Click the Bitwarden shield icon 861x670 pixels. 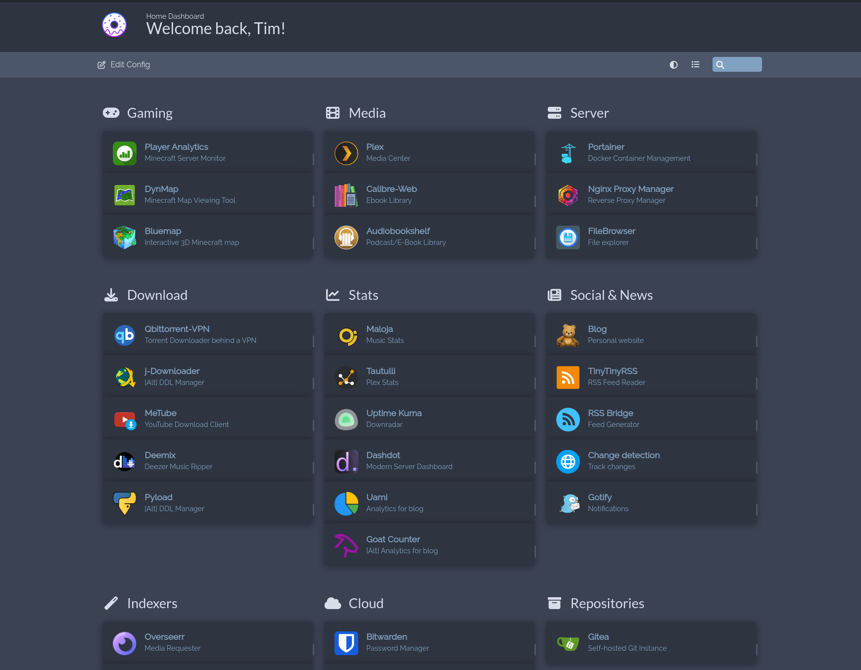tap(346, 643)
